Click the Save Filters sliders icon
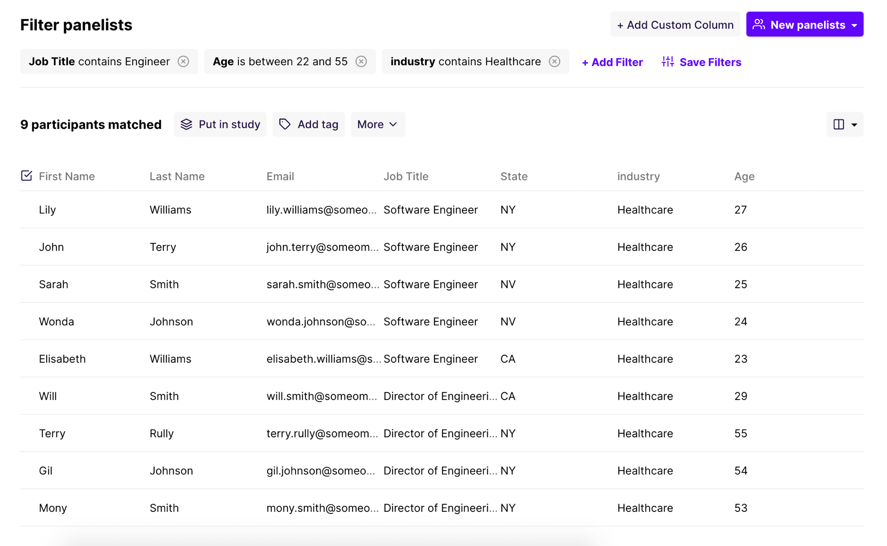This screenshot has height=546, width=887. pos(667,61)
